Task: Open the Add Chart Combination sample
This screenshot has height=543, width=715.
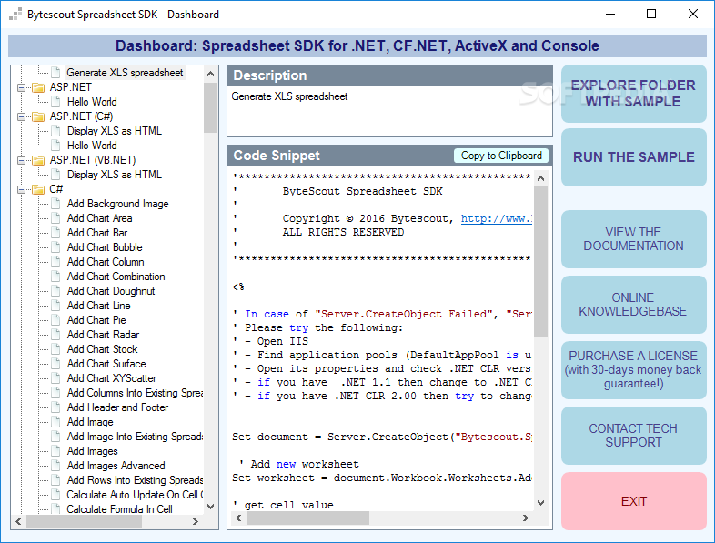Action: click(116, 277)
